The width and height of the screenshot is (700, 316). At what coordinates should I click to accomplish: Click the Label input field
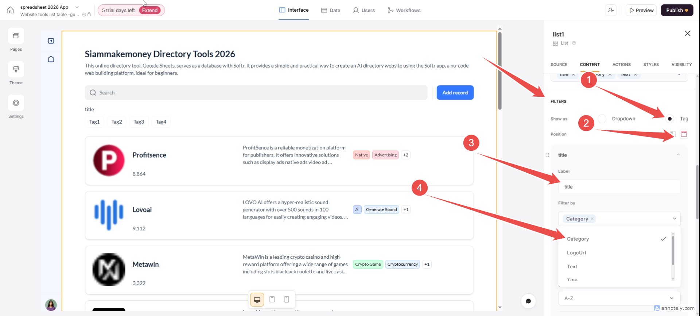pyautogui.click(x=619, y=187)
